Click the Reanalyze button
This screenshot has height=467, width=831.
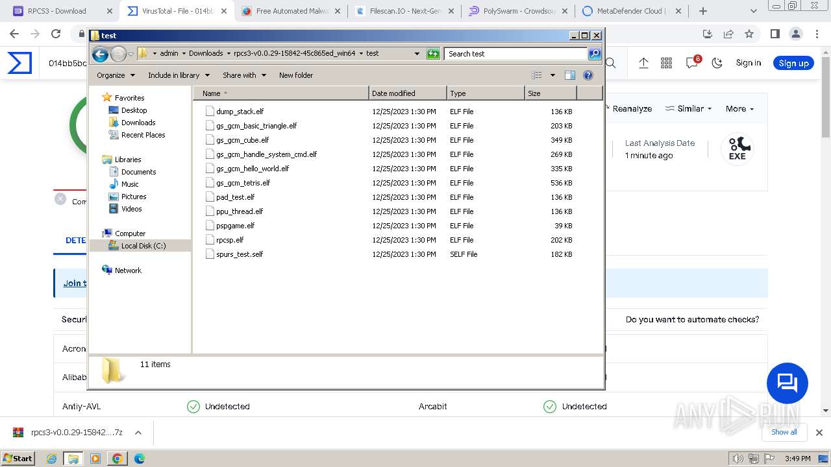click(x=628, y=109)
